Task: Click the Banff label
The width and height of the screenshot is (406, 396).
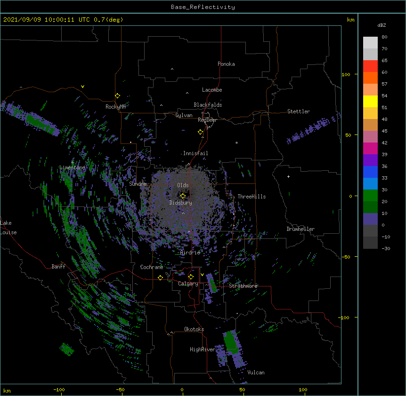Action: [58, 267]
